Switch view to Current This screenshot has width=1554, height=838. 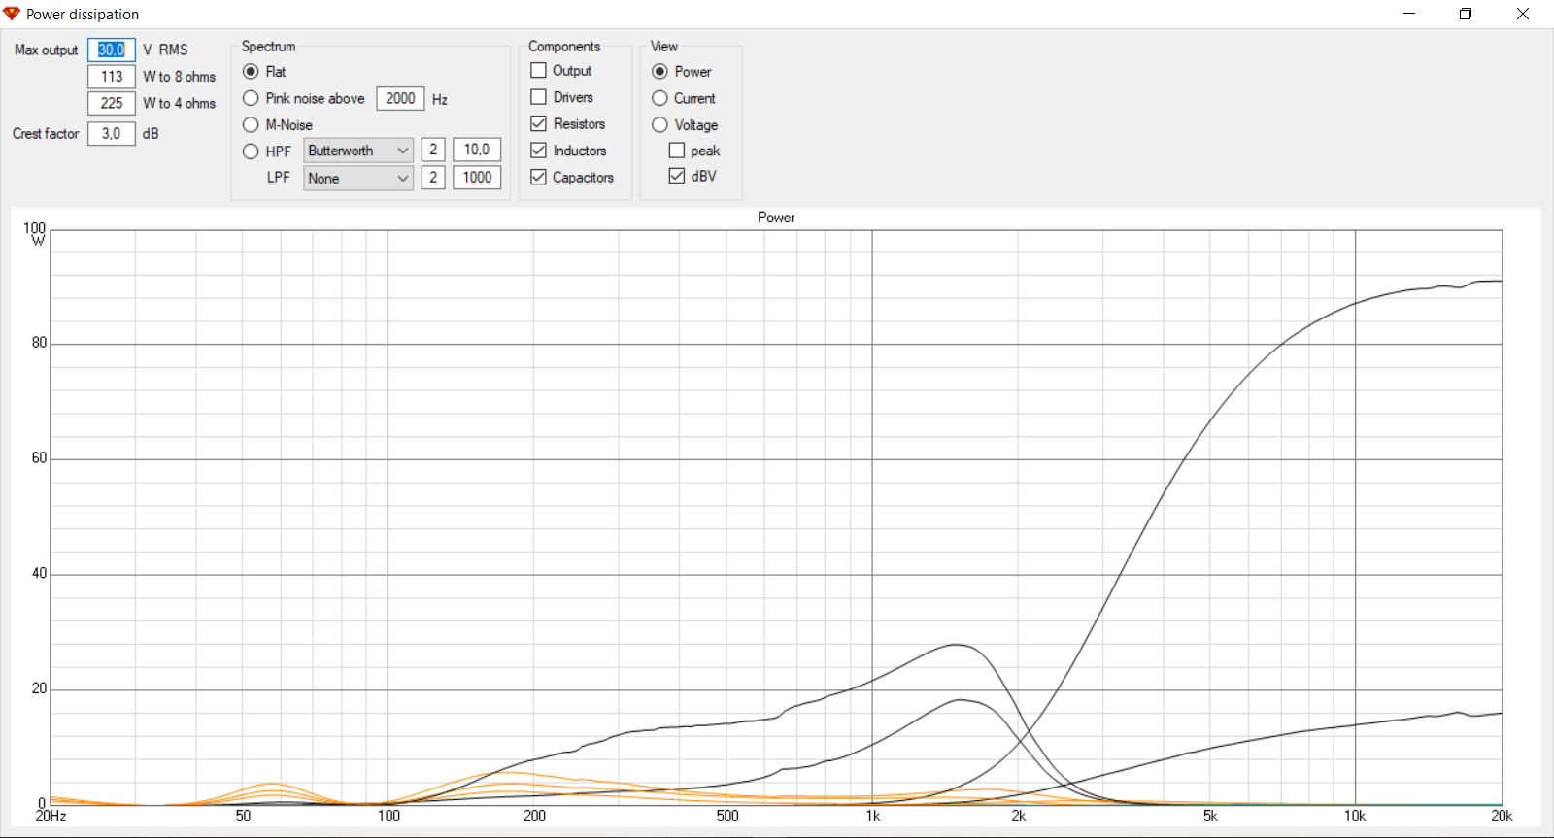click(660, 98)
